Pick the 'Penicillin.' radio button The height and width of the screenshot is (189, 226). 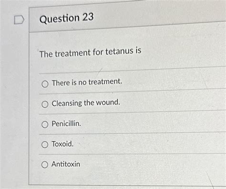tap(45, 124)
